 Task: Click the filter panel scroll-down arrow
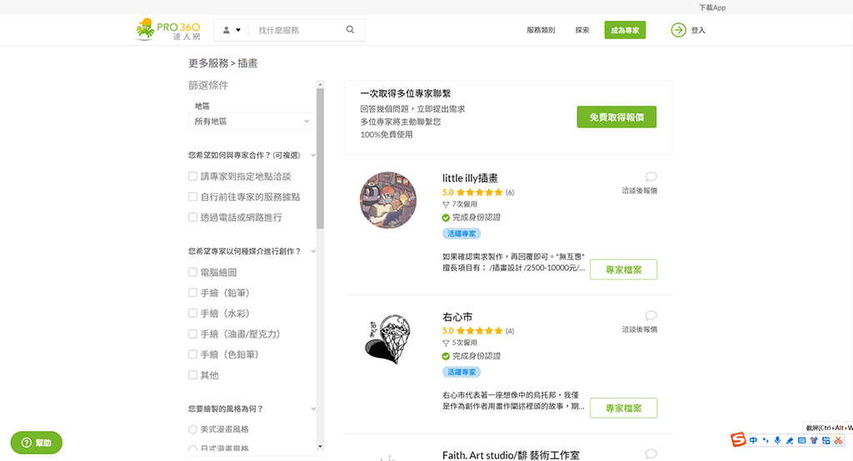click(x=320, y=447)
